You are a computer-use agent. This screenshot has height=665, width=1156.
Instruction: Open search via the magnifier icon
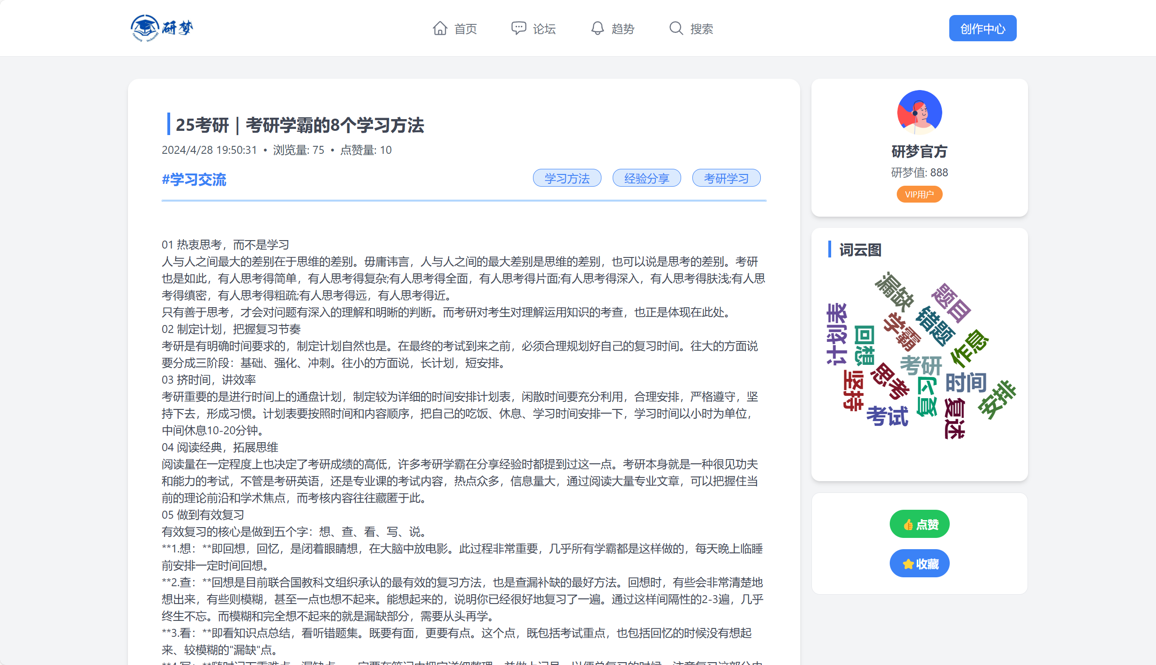tap(676, 28)
